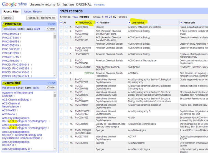The height and width of the screenshot is (153, 208).
Task: Show 10 records per page
Action: click(x=106, y=17)
